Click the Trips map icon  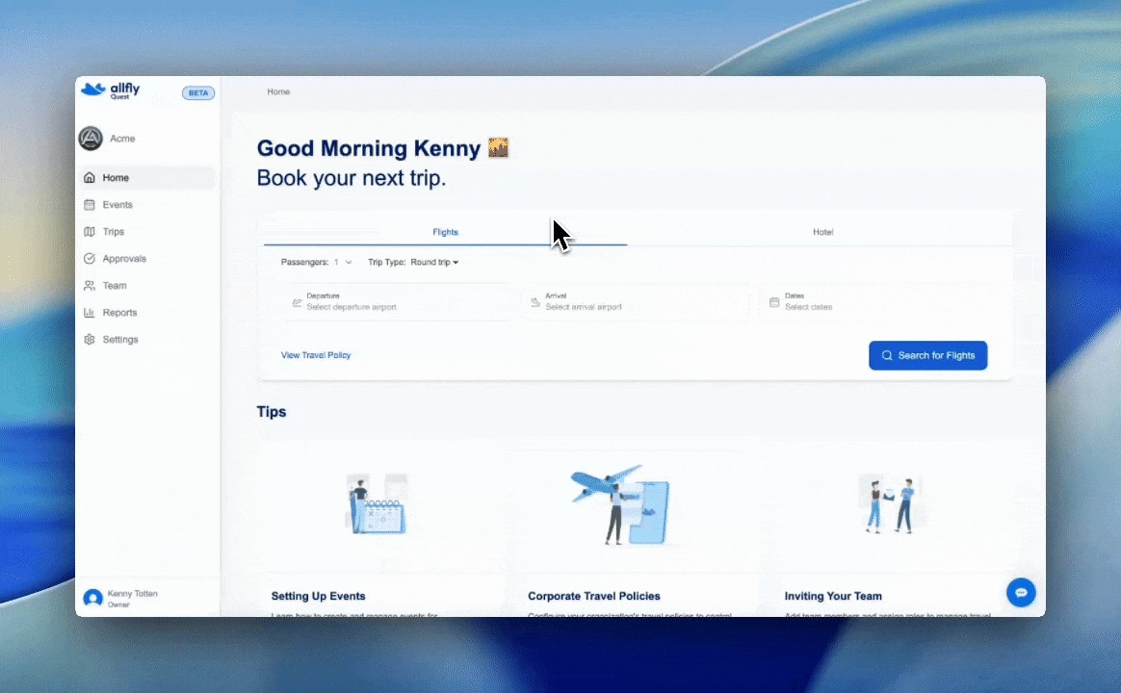[90, 231]
